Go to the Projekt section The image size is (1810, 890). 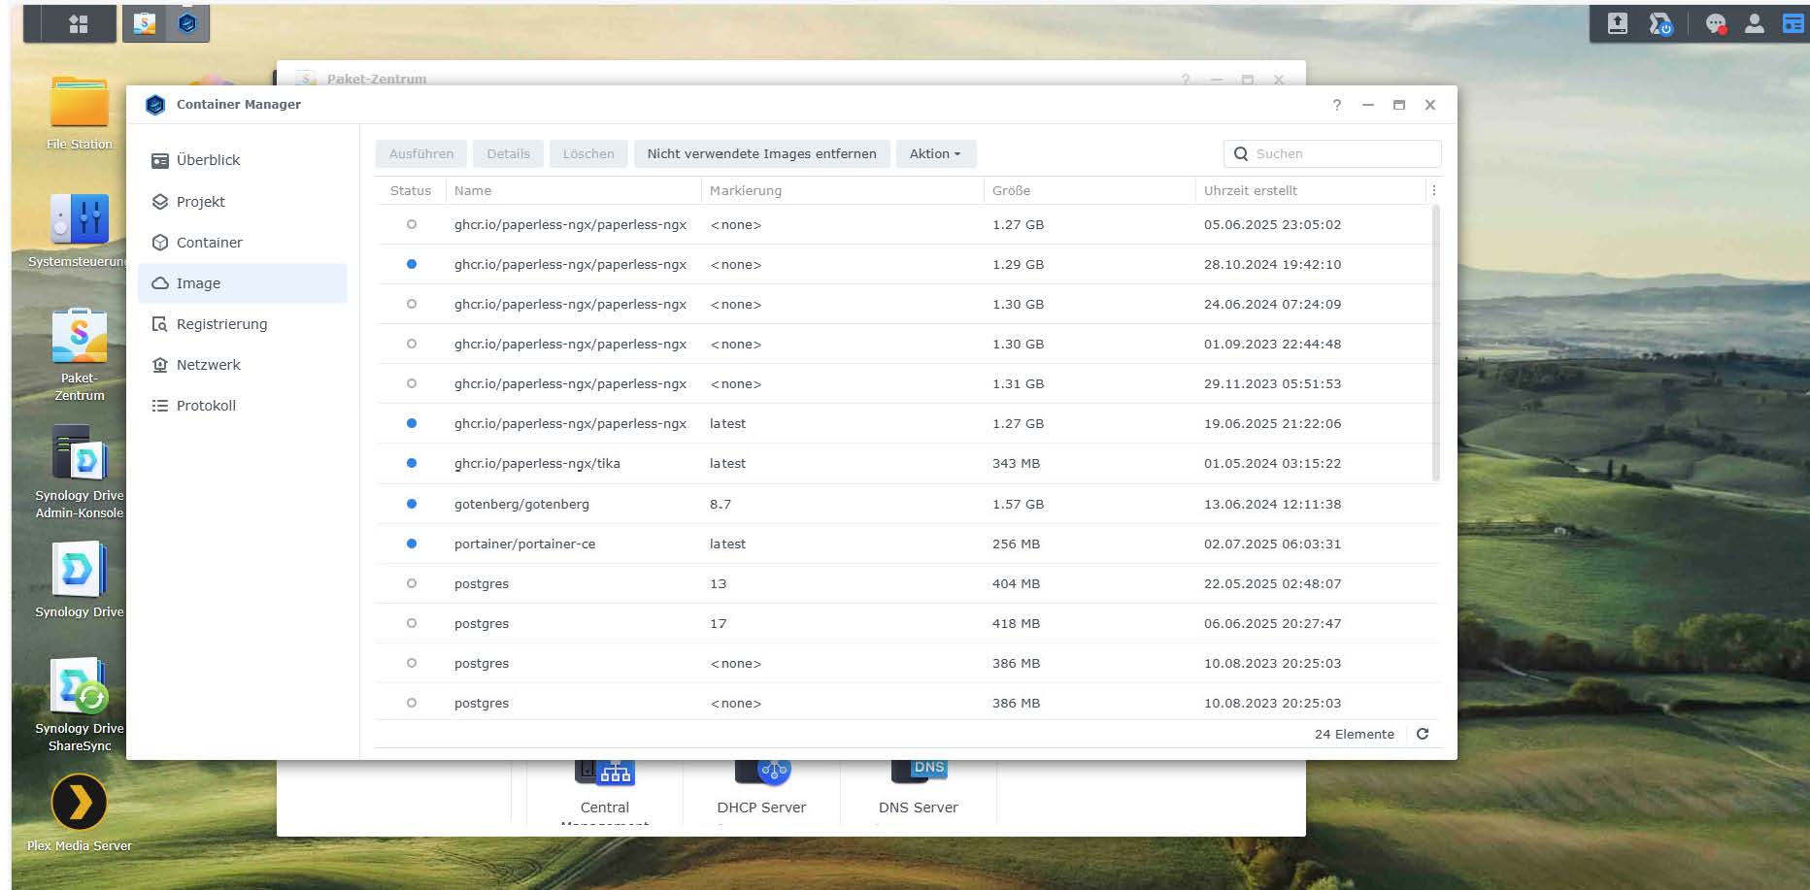pos(243,202)
